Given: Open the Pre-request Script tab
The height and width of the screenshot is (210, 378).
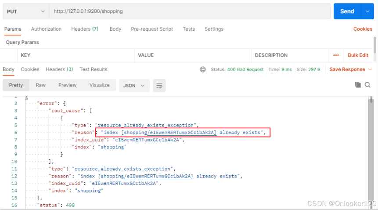Looking at the screenshot, I should (x=152, y=29).
